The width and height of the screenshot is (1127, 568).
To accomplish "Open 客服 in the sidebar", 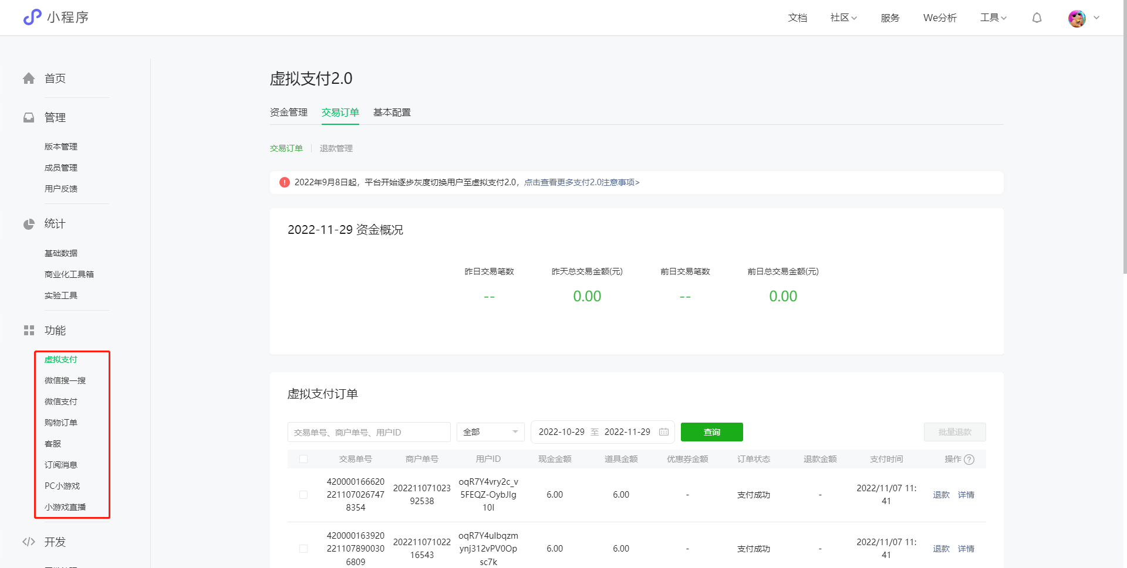I will pyautogui.click(x=53, y=444).
